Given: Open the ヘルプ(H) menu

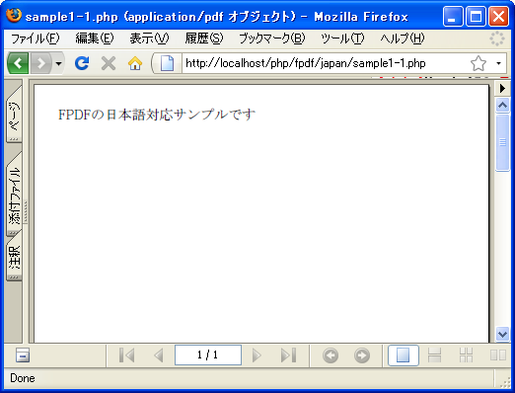Looking at the screenshot, I should point(403,39).
